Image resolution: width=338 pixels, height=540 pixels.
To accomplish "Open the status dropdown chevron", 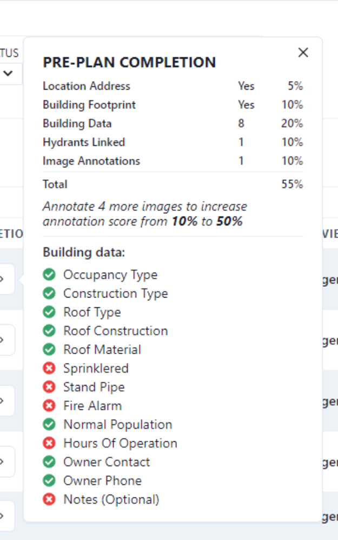I will point(8,73).
